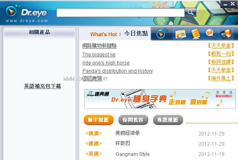Image resolution: width=238 pixels, height=160 pixels.
Task: Open the blue Dr.eye arrow toolbar icon
Action: click(x=162, y=34)
